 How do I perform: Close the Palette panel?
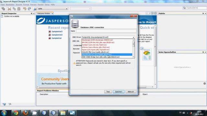pos(205,14)
